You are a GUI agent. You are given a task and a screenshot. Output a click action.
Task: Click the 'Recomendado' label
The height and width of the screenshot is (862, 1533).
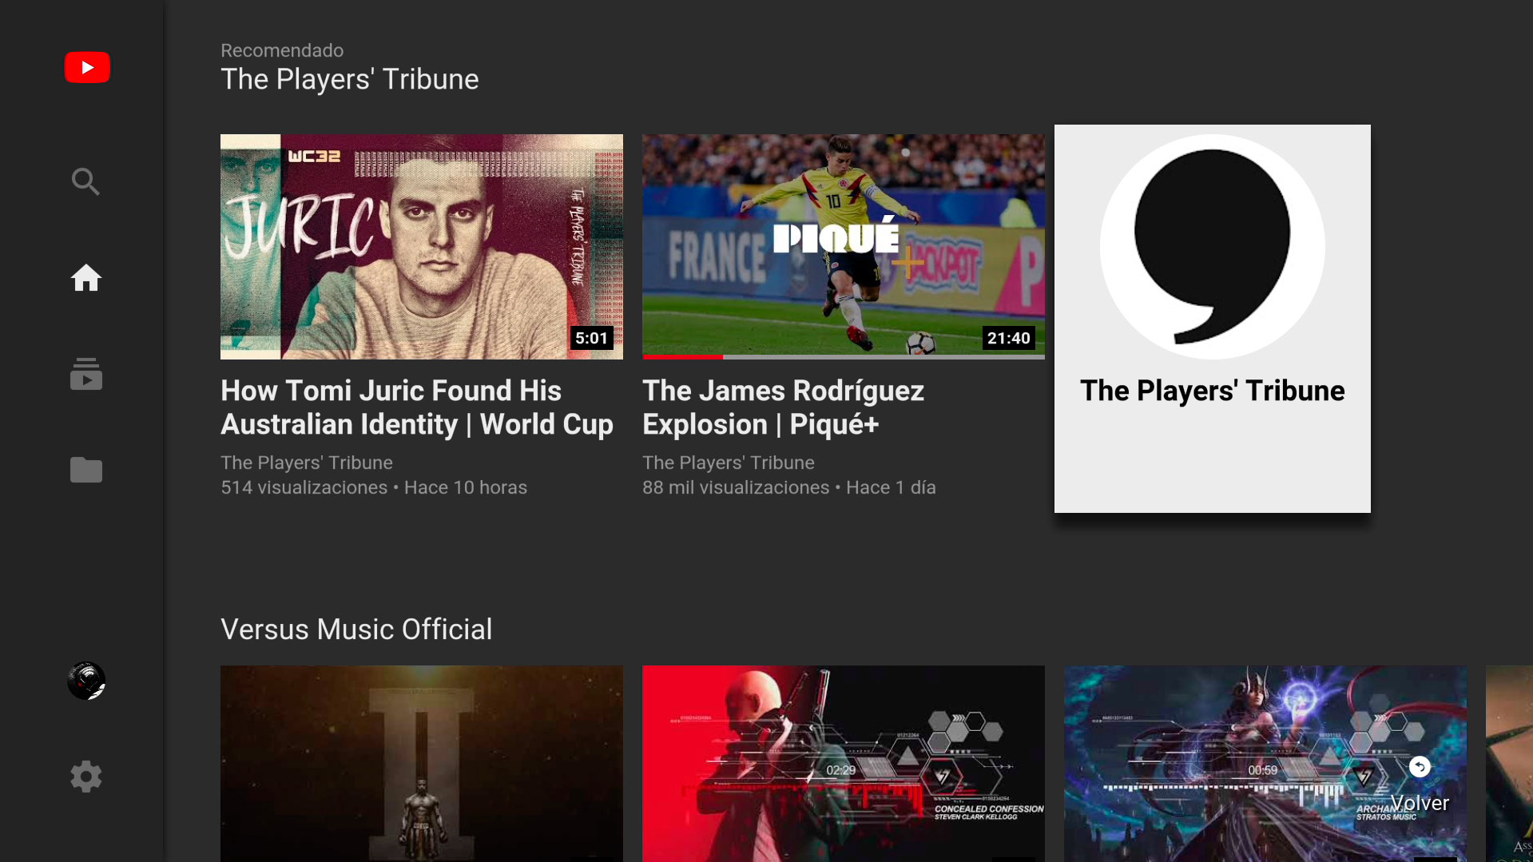[282, 50]
